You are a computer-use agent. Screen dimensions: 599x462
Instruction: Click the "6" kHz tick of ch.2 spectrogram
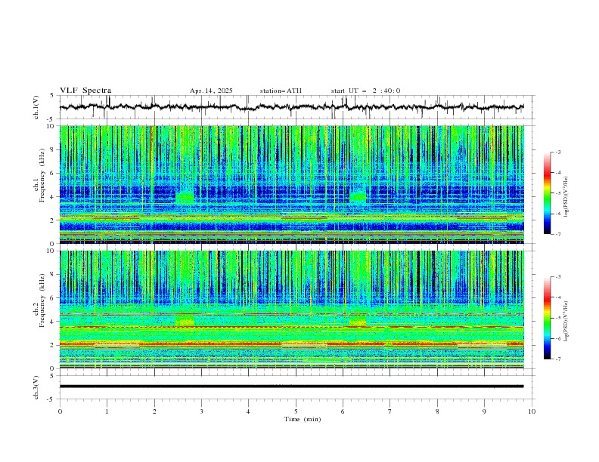point(54,297)
